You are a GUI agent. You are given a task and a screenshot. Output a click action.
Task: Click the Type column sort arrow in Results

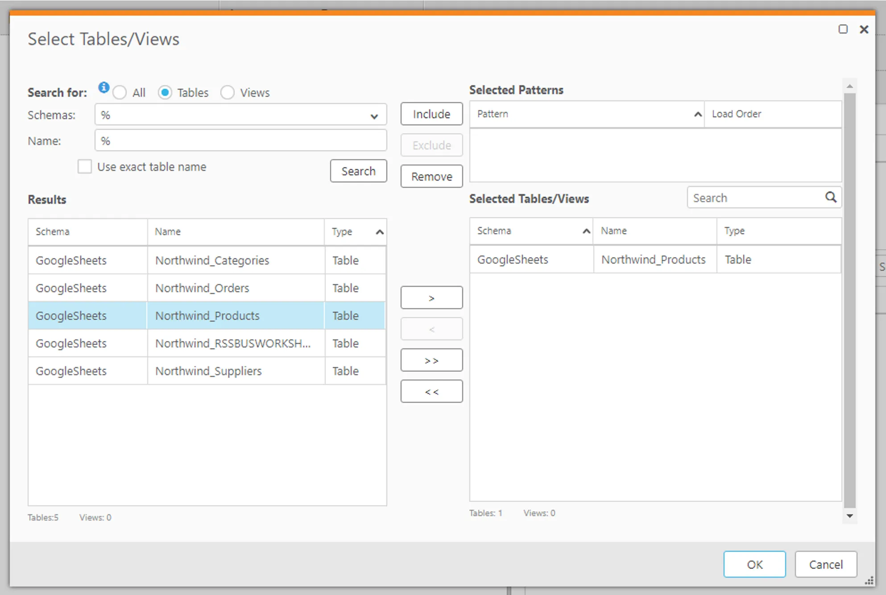pyautogui.click(x=380, y=232)
